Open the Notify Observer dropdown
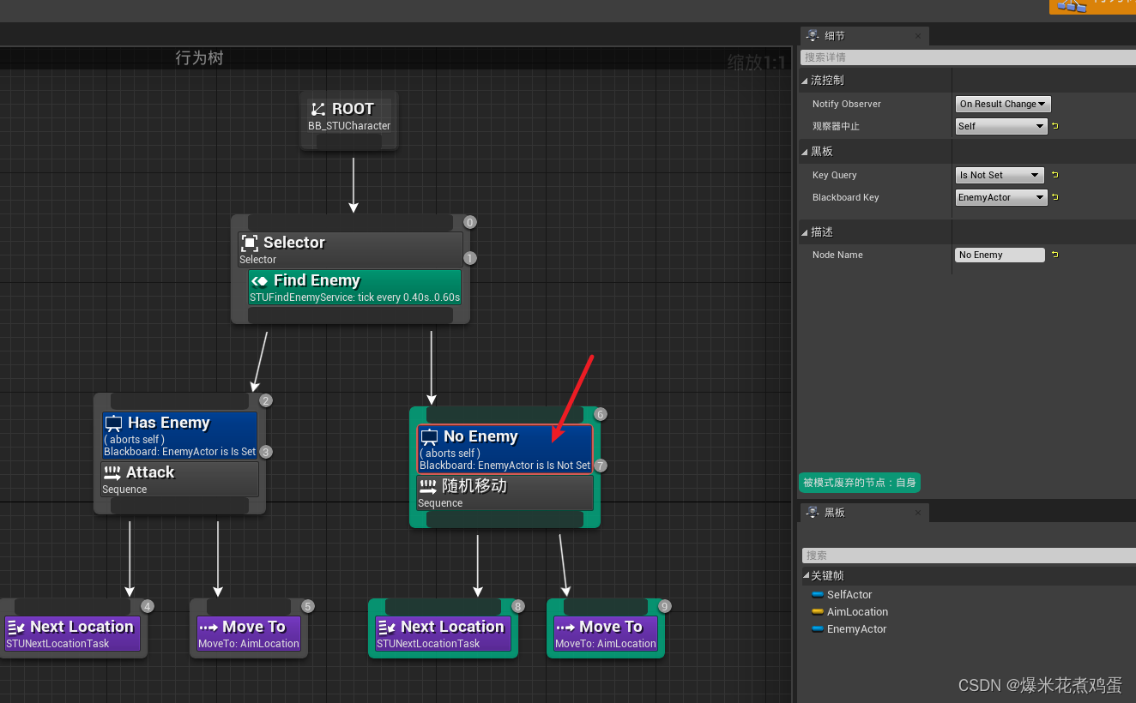 pyautogui.click(x=1002, y=104)
